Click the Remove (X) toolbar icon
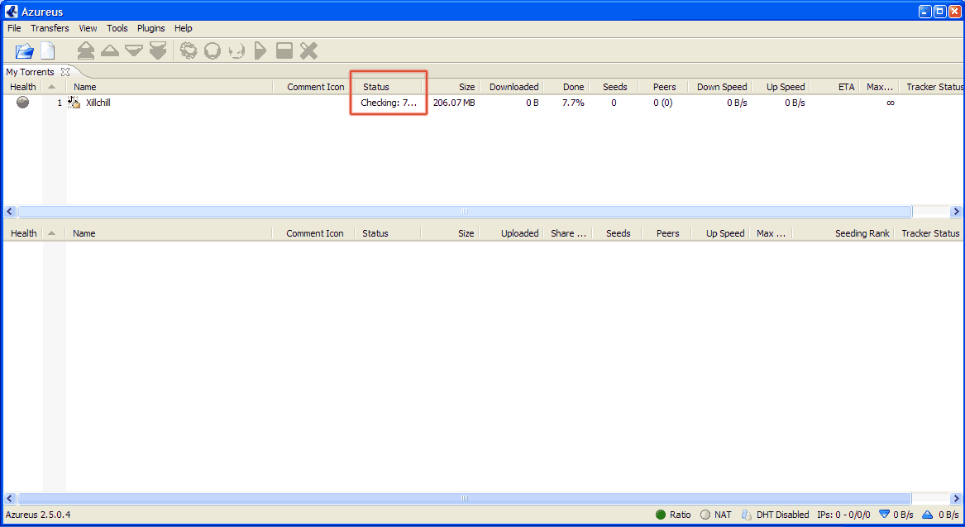Image resolution: width=965 pixels, height=527 pixels. pyautogui.click(x=308, y=51)
